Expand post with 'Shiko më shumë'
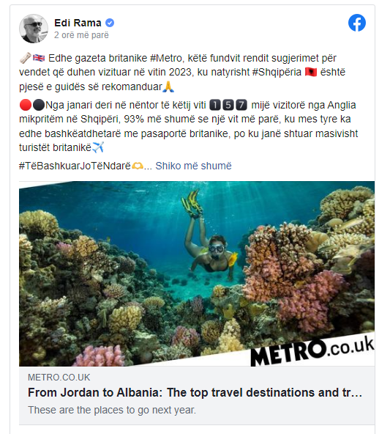The height and width of the screenshot is (434, 390). 193,166
